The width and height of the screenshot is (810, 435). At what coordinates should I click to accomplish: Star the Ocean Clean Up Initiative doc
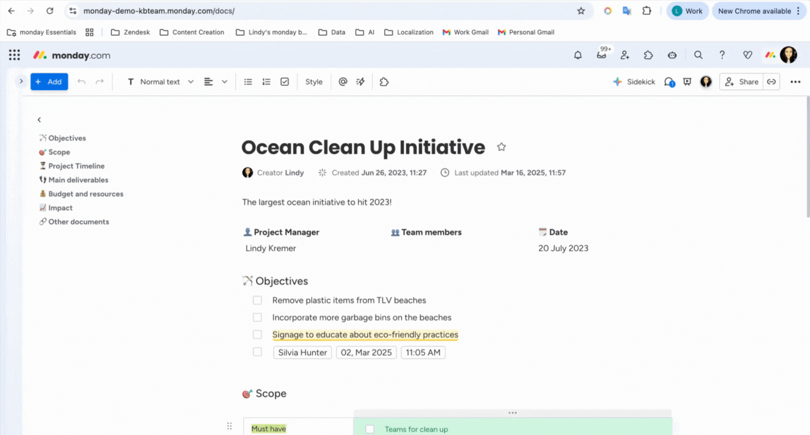501,147
